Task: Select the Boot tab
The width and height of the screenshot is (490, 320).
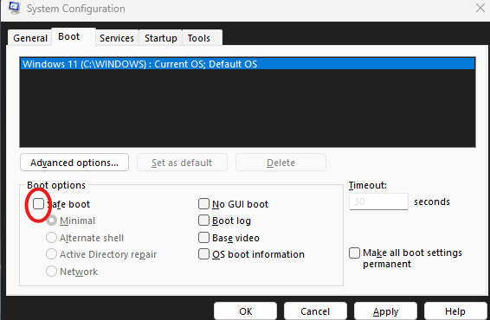Action: (x=74, y=37)
